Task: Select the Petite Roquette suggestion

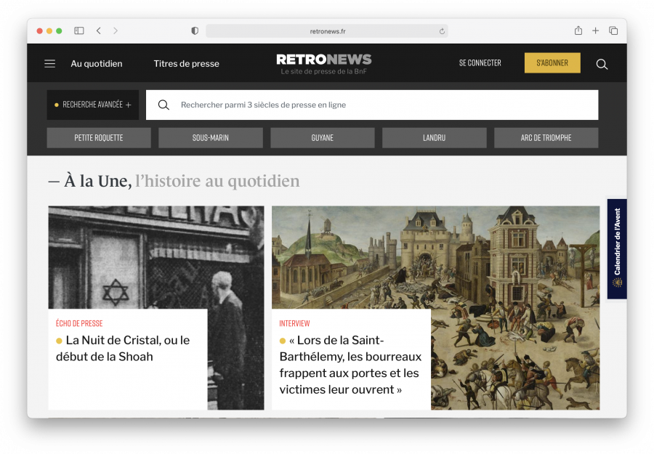Action: pos(99,138)
